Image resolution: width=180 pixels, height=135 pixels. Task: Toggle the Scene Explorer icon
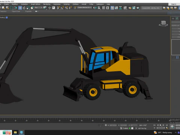pyautogui.click(x=103, y=8)
